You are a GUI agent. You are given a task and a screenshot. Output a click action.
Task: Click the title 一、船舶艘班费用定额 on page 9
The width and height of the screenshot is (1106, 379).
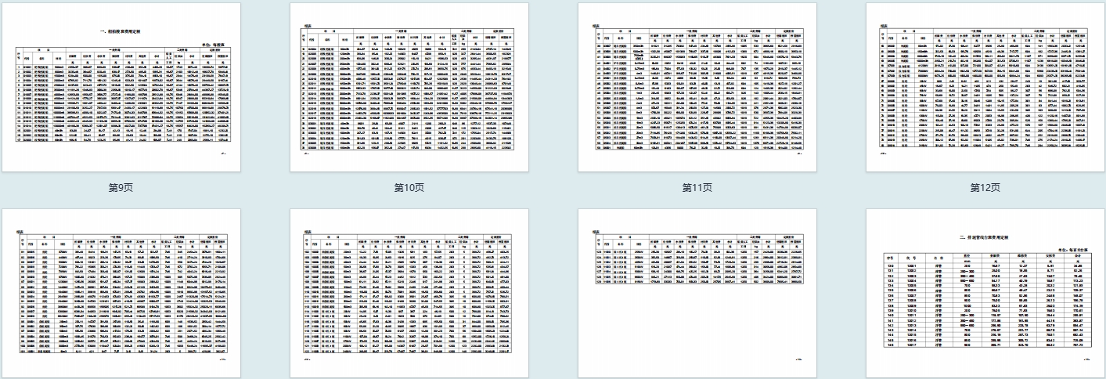coord(140,31)
